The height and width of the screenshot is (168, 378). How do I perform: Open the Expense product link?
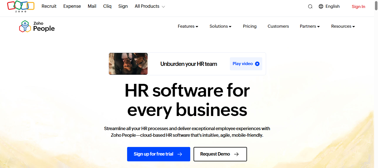(x=72, y=6)
